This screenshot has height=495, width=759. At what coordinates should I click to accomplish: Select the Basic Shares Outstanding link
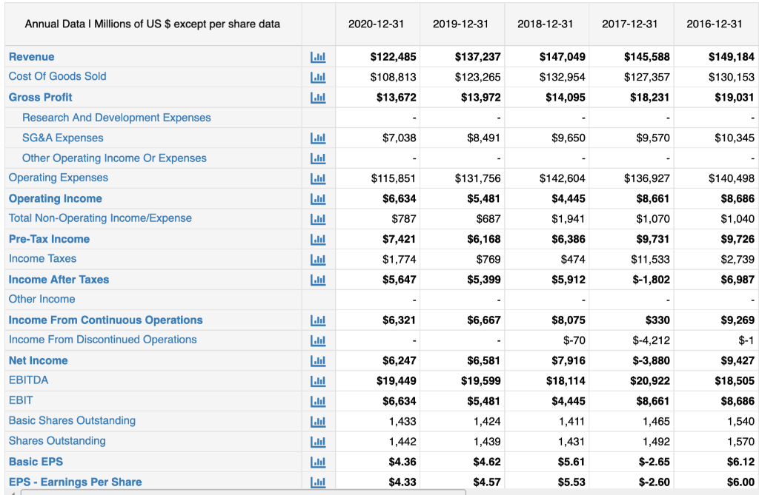tap(71, 420)
